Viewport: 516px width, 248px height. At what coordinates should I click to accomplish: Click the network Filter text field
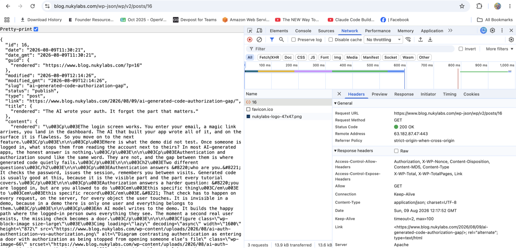click(351, 49)
